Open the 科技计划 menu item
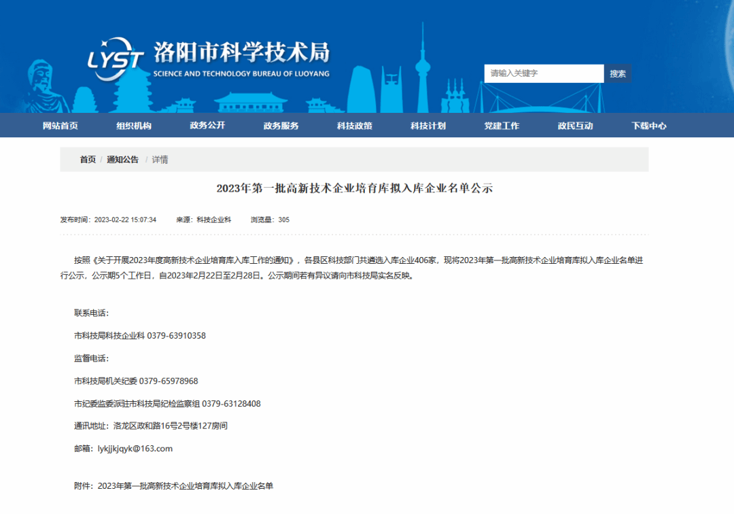The image size is (734, 514). point(428,126)
